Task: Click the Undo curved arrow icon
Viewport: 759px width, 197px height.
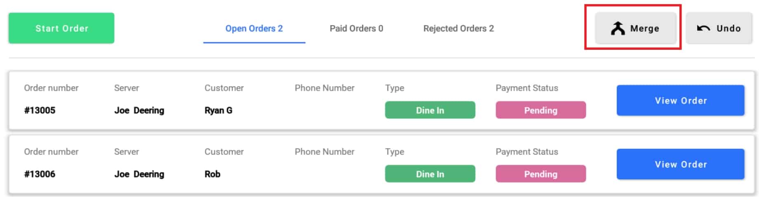Action: click(703, 28)
